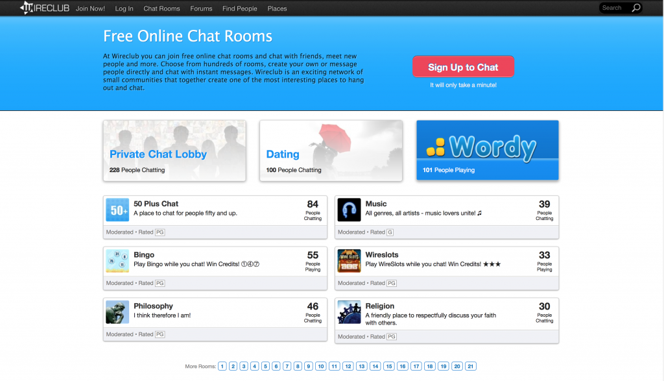Go to More Rooms page 19
This screenshot has width=664, height=381.
pos(444,366)
